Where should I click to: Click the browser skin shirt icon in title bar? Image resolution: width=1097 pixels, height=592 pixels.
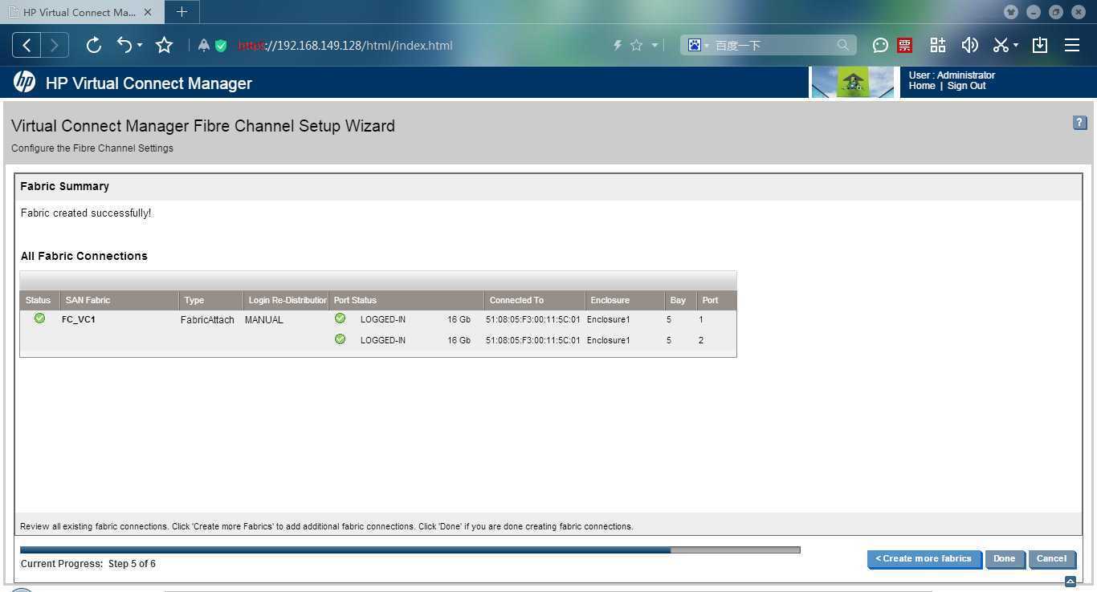pyautogui.click(x=1011, y=12)
